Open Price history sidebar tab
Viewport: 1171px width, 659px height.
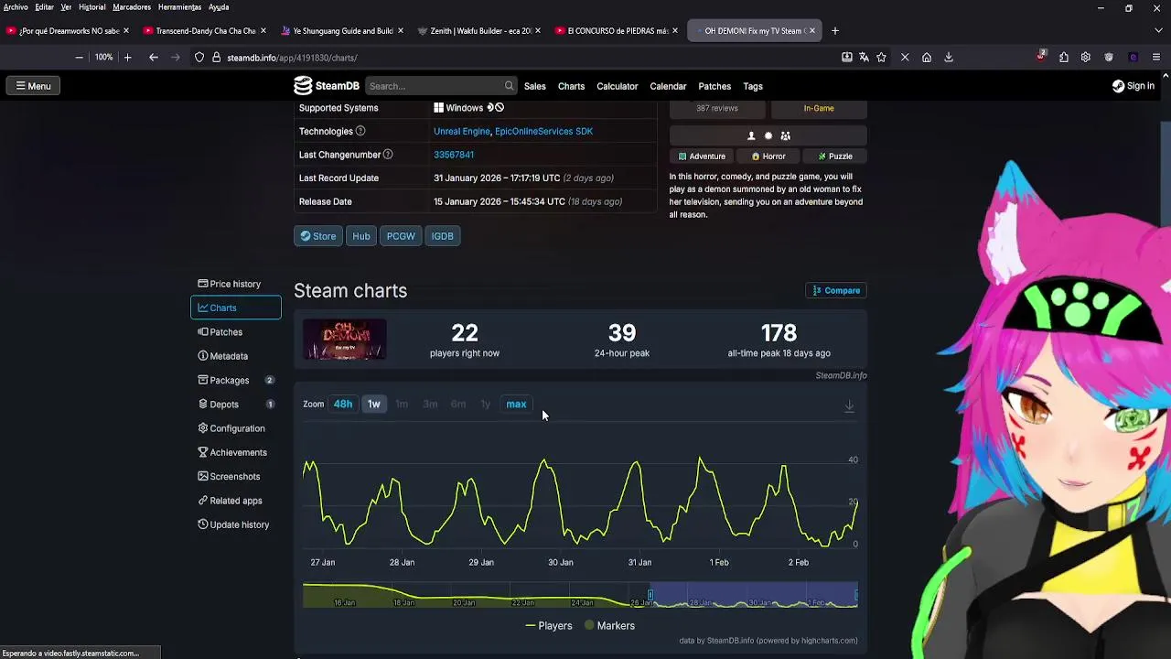pos(235,284)
